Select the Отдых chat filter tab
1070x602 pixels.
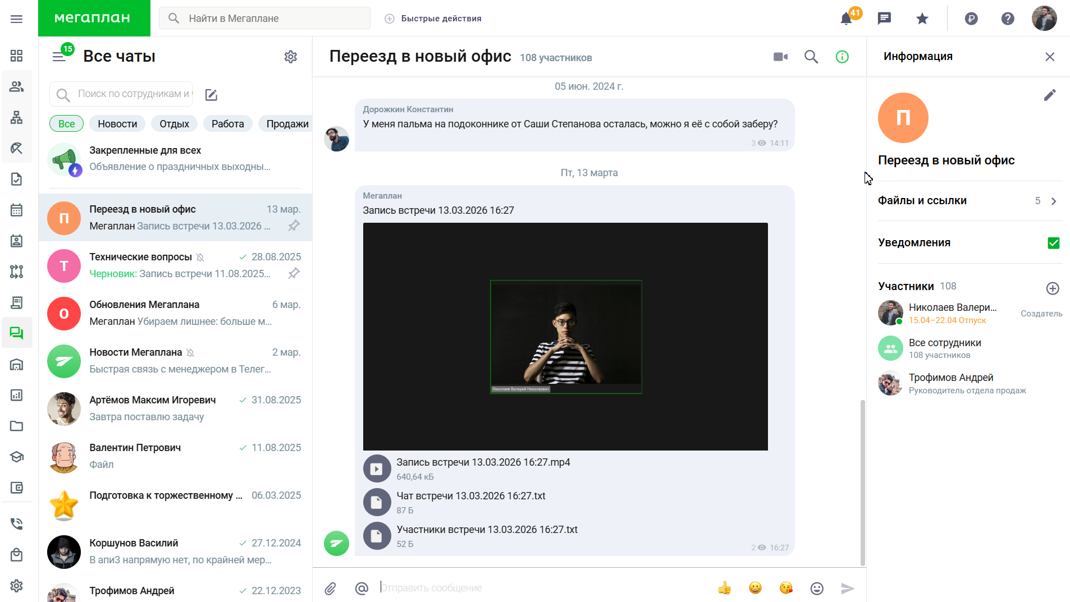coord(174,124)
